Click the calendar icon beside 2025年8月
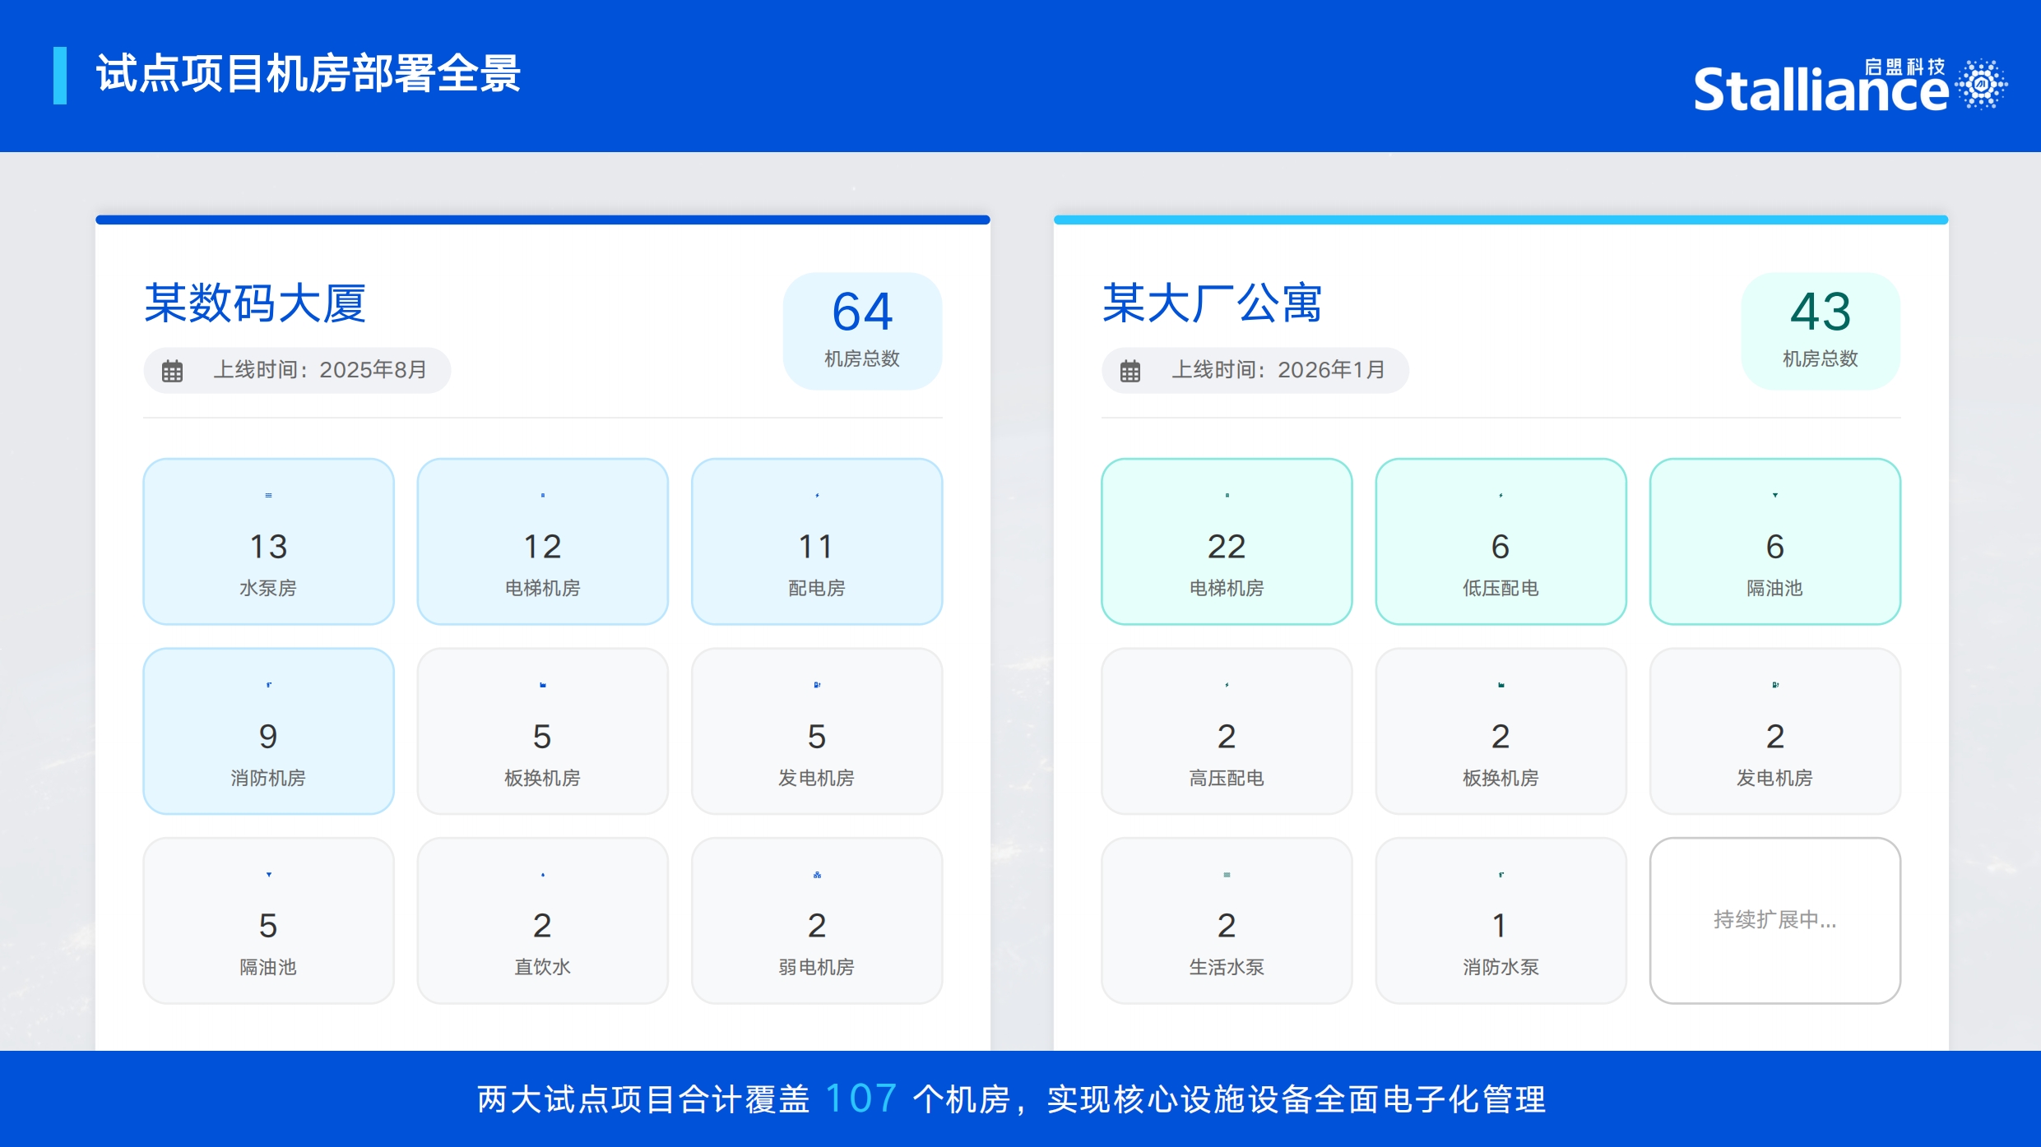 (x=172, y=371)
